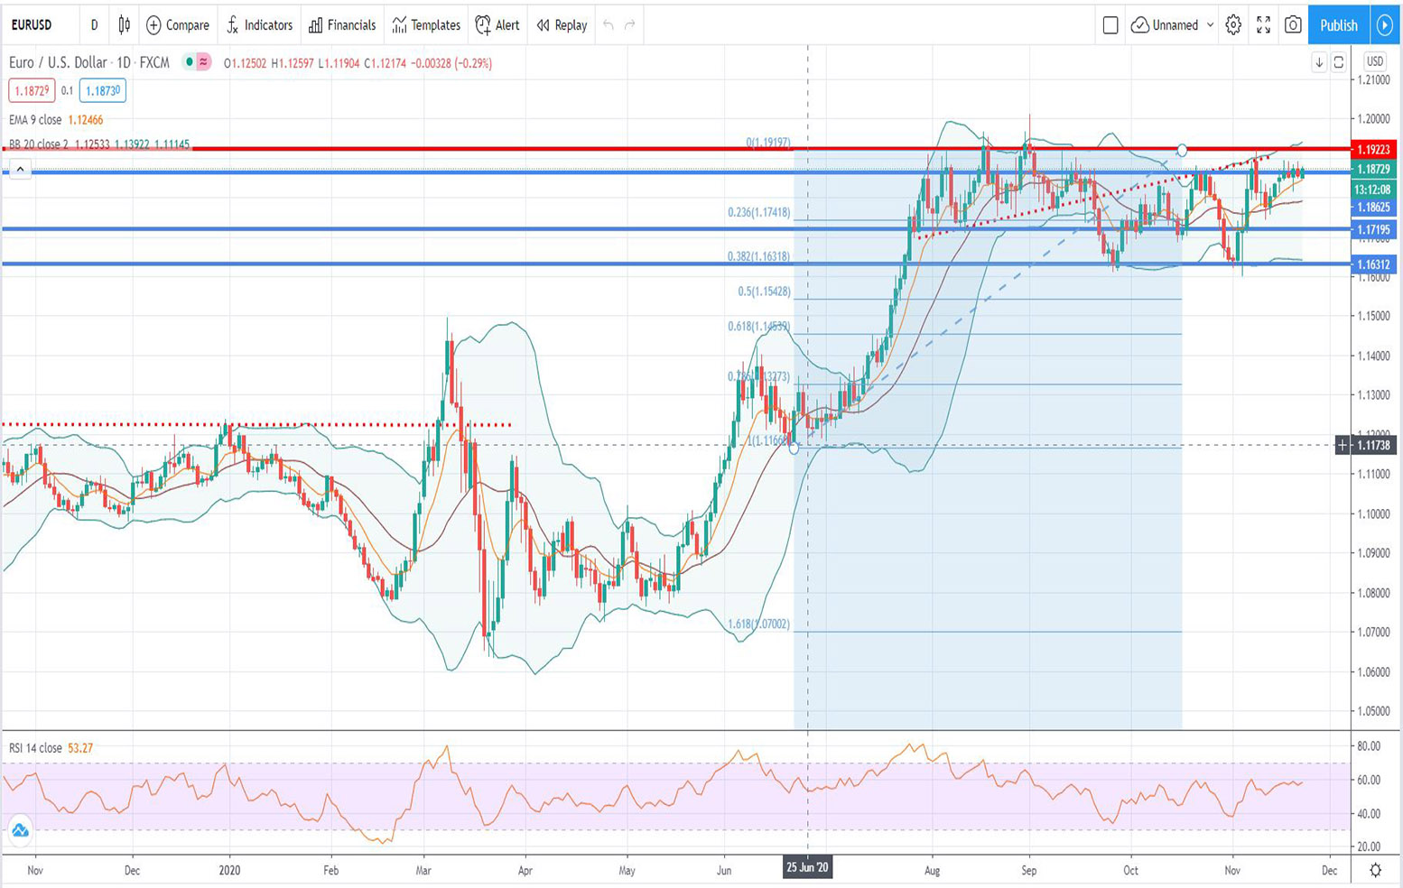The width and height of the screenshot is (1403, 888).
Task: Expand the Unnamed layout dropdown
Action: [1211, 25]
